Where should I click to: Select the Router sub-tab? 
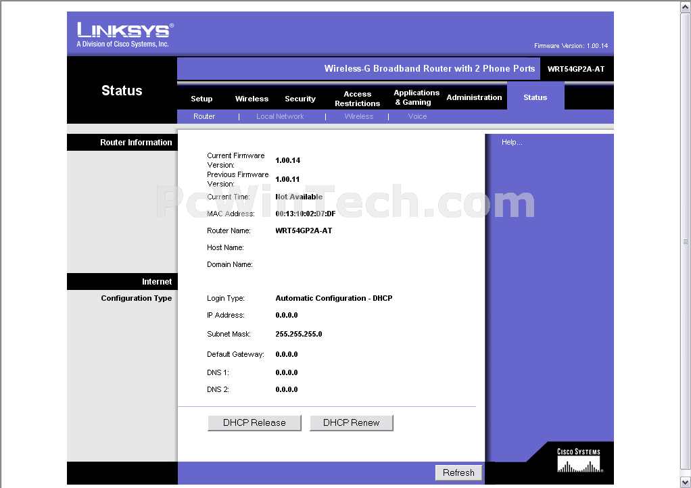coord(204,116)
